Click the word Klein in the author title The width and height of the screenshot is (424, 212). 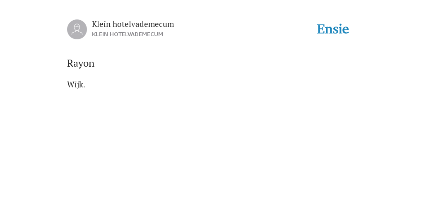click(101, 24)
